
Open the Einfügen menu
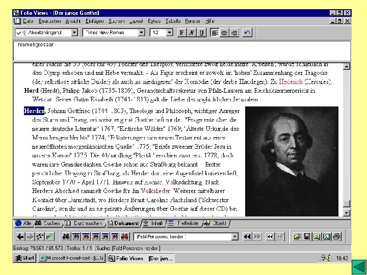(94, 21)
